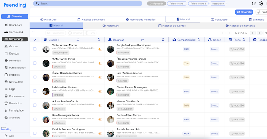Viewport: 267px width, 139px height.
Task: Check the Óscar Hernández Gómez – Luis Martínez row
Action: tap(35, 77)
